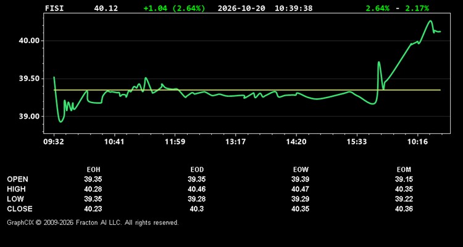463x247 pixels.
Task: Click the 09:32 time axis label
Action: [54, 142]
